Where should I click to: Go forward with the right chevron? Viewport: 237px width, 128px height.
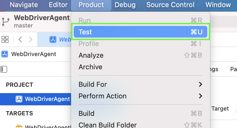pos(30,39)
